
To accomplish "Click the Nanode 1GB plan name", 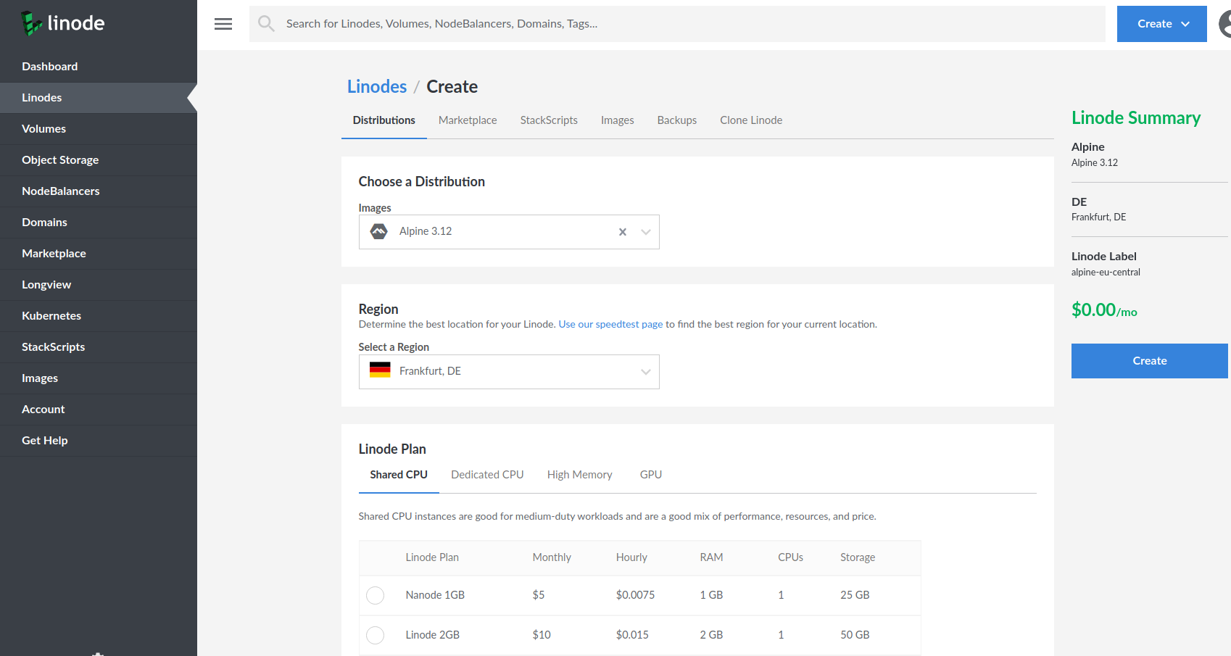I will [435, 595].
